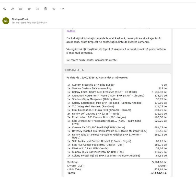196x179 pixels.
Task: Select Ne cerem scuze paragraph
Action: 92,60
